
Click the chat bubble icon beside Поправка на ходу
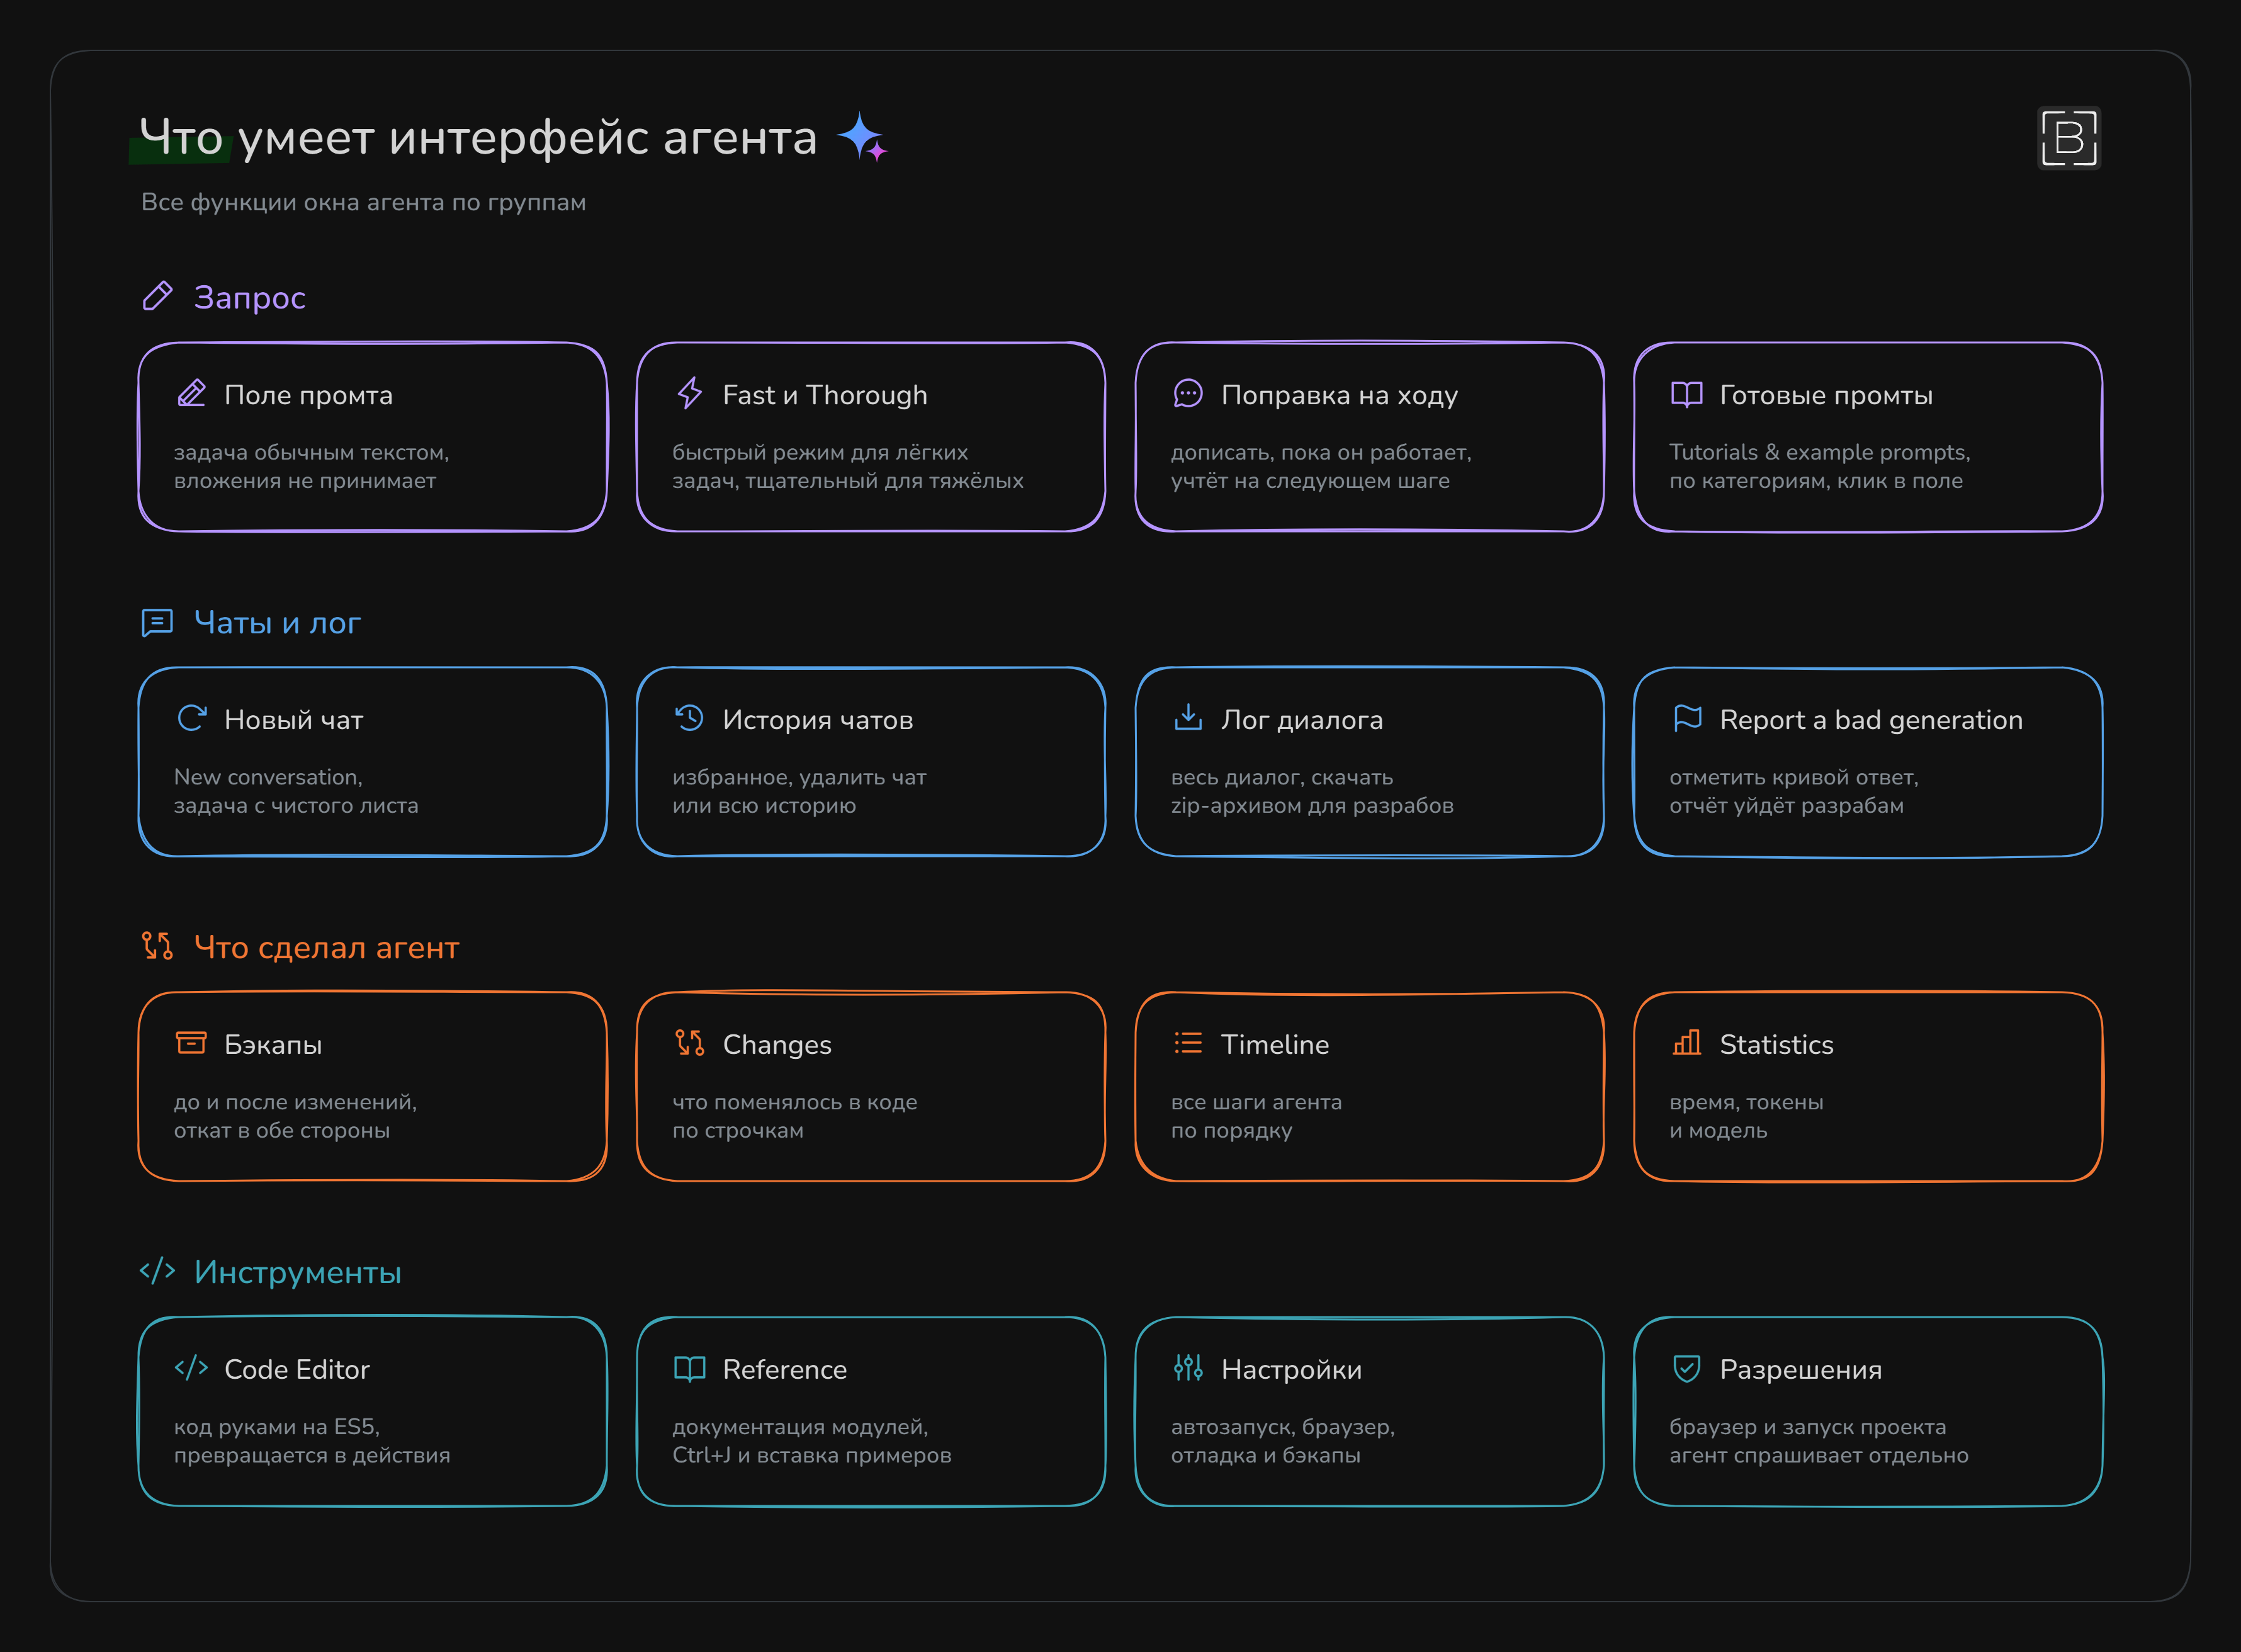click(x=1188, y=394)
